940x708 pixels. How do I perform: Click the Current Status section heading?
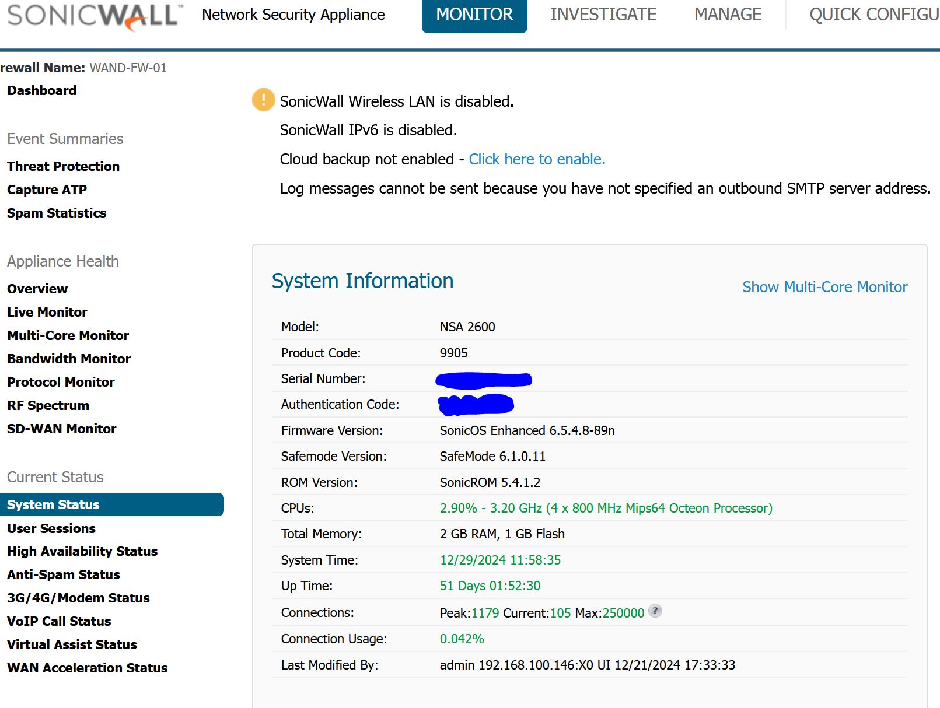tap(55, 477)
